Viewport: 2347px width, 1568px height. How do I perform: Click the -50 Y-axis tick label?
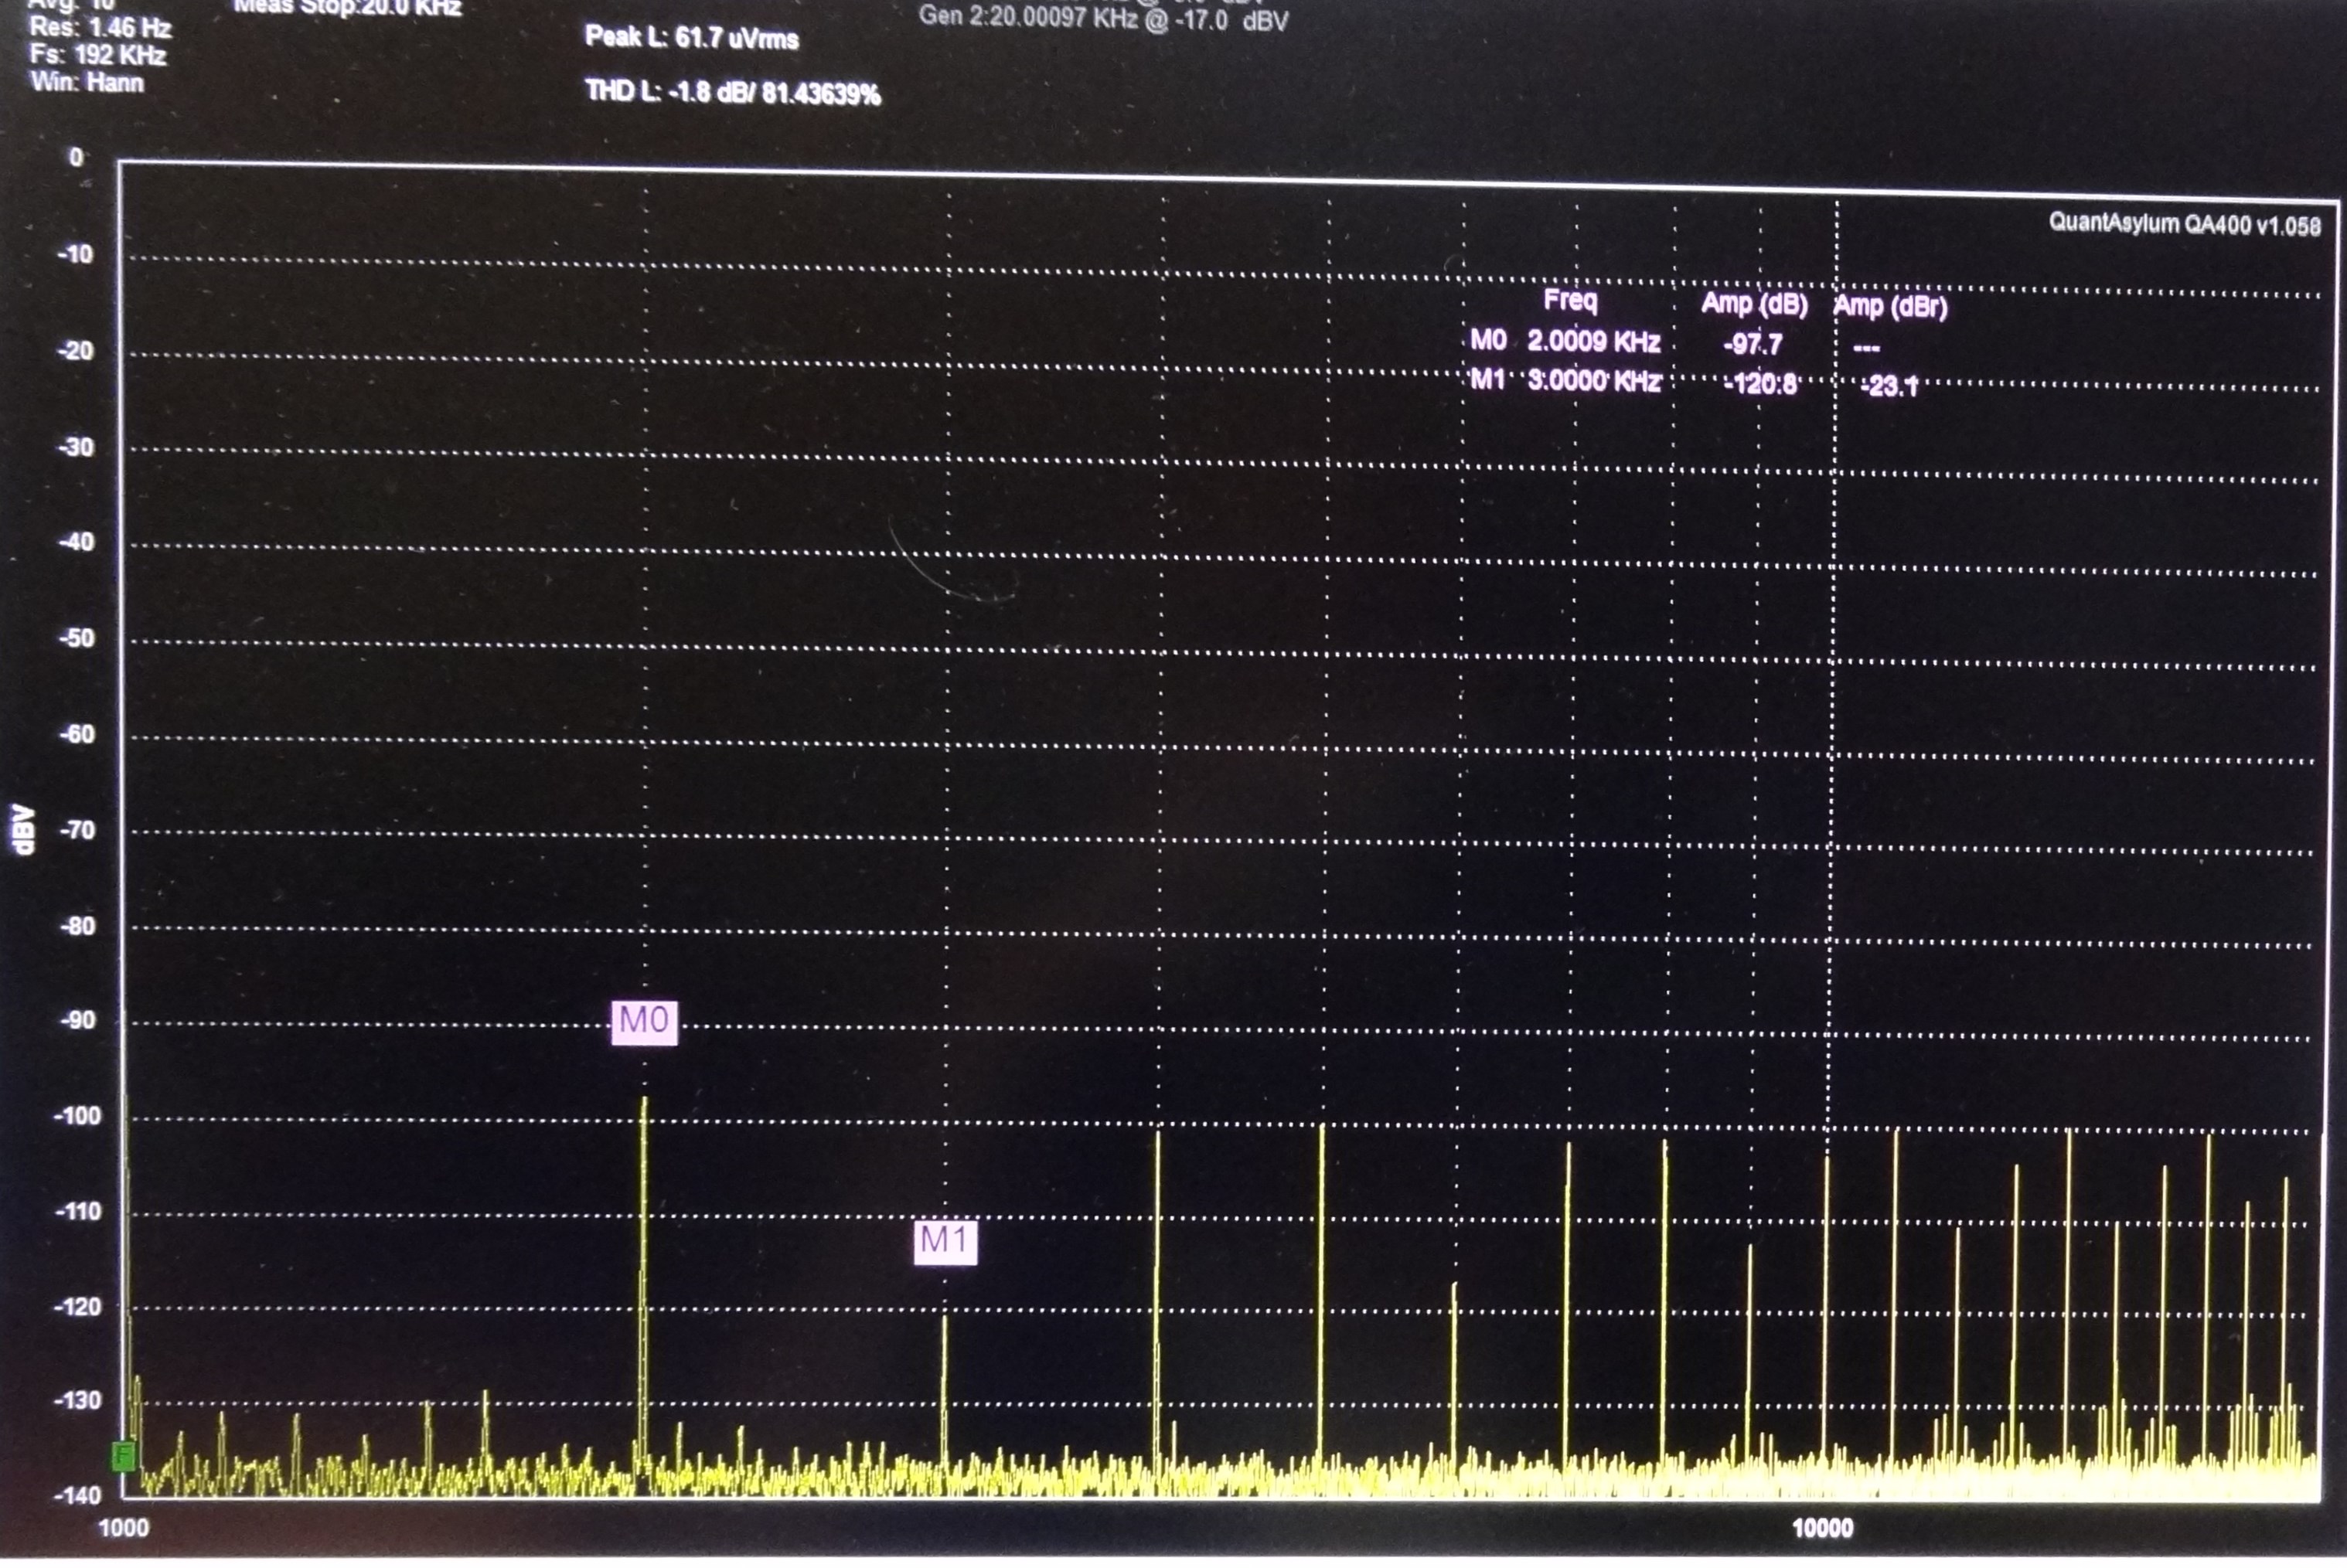(76, 638)
